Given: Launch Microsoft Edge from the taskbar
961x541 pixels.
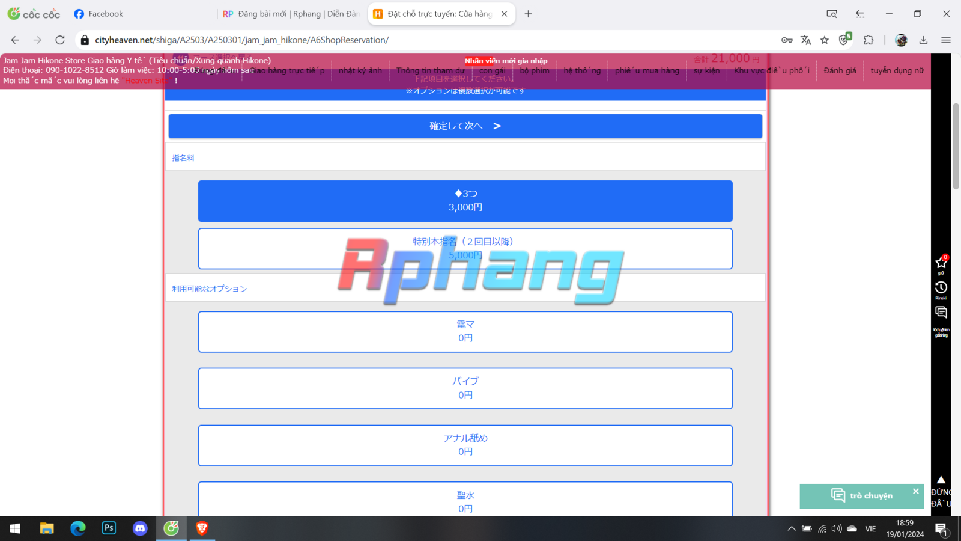Looking at the screenshot, I should point(78,528).
